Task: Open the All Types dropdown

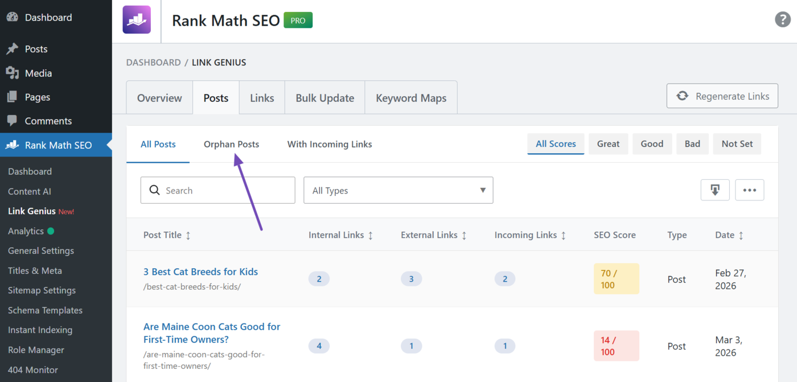Action: [x=398, y=190]
